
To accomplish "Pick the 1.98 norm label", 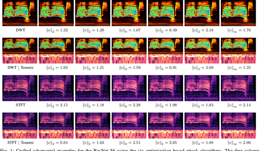I will 166,105.
